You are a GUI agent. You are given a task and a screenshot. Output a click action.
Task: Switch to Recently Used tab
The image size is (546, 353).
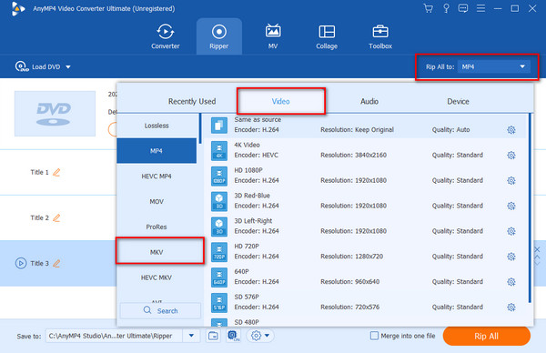coord(192,101)
